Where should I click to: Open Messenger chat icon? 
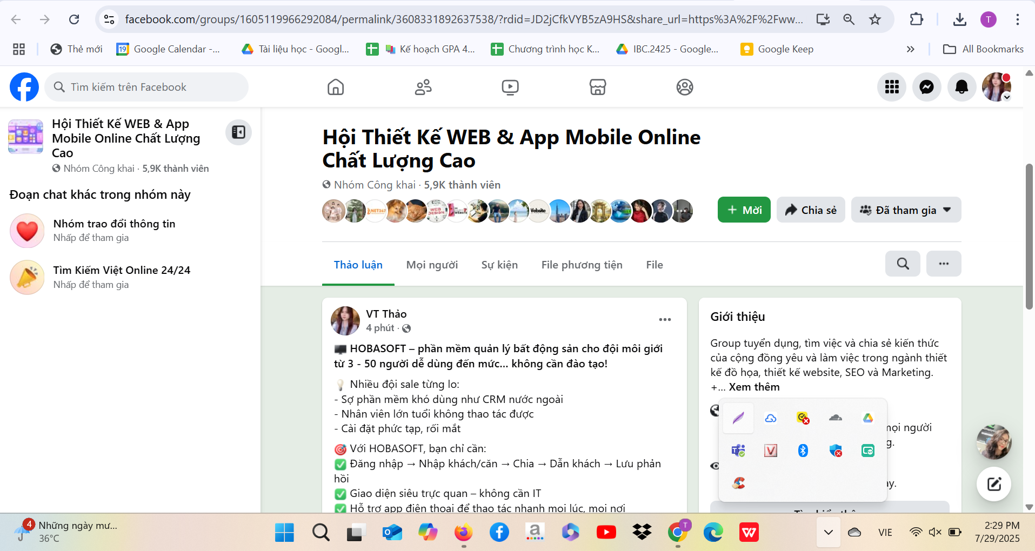[926, 87]
